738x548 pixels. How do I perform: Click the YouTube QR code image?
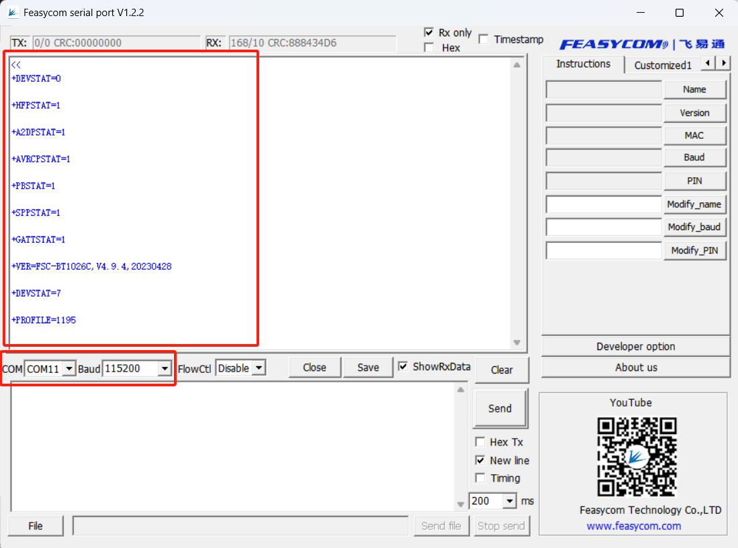[x=637, y=456]
